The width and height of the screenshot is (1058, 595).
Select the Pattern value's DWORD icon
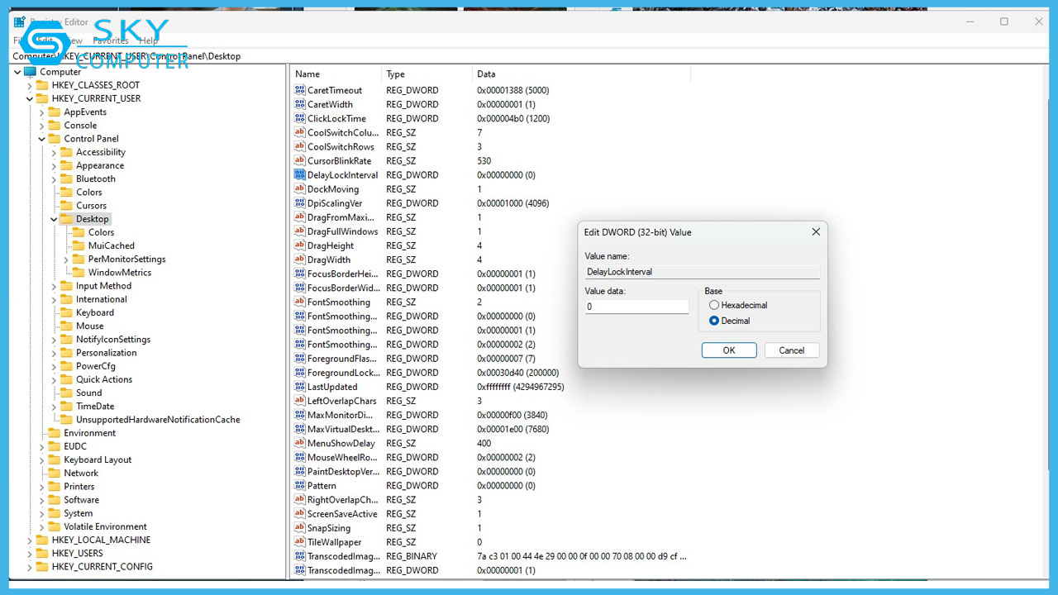pyautogui.click(x=299, y=485)
